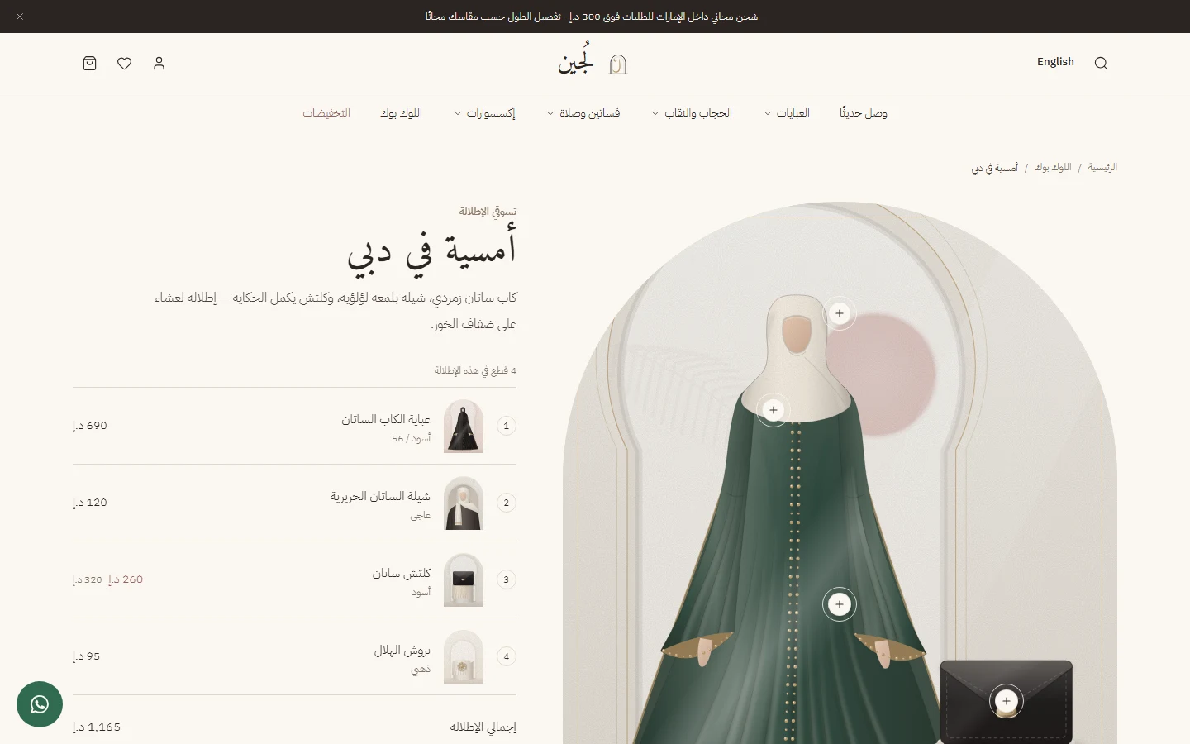Screen dimensions: 1190x744
Task: Tap the hotspot plus on the abaya skirt
Action: coord(840,604)
